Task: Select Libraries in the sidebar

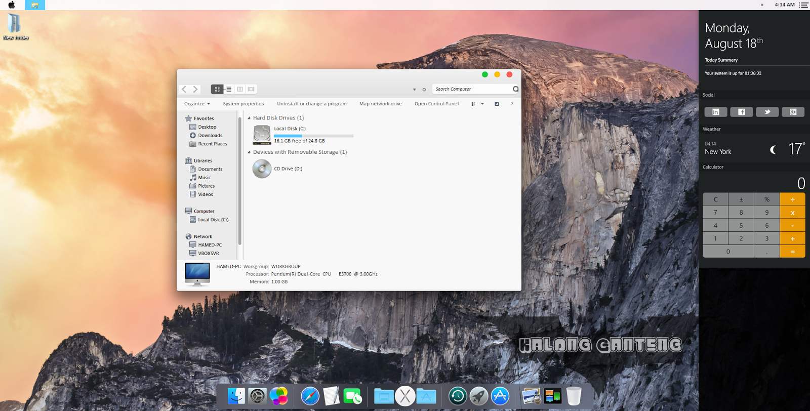Action: pyautogui.click(x=198, y=161)
